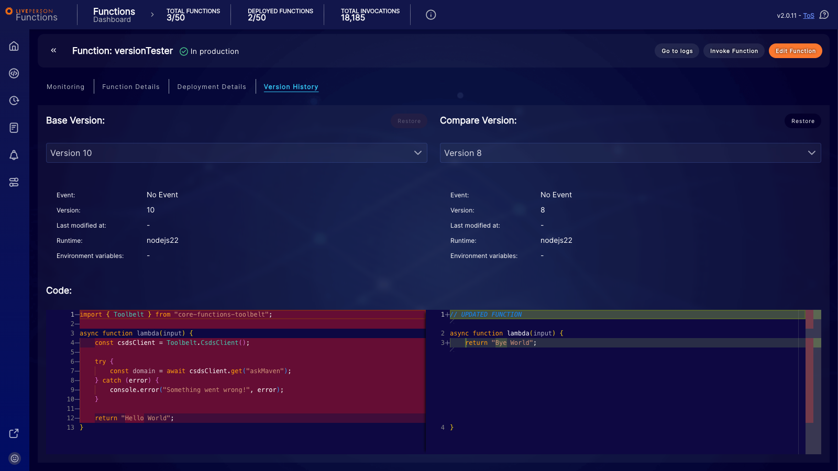Viewport: 838px width, 471px height.
Task: Click the LivePerson Functions logo
Action: (31, 14)
